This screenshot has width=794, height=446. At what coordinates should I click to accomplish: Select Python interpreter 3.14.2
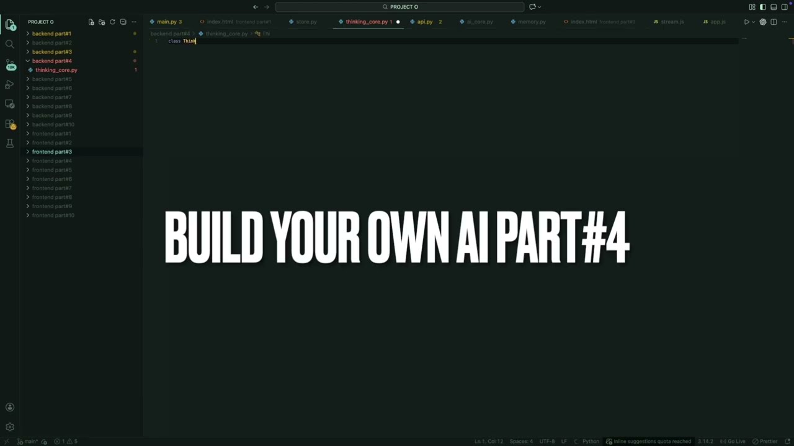(x=705, y=441)
